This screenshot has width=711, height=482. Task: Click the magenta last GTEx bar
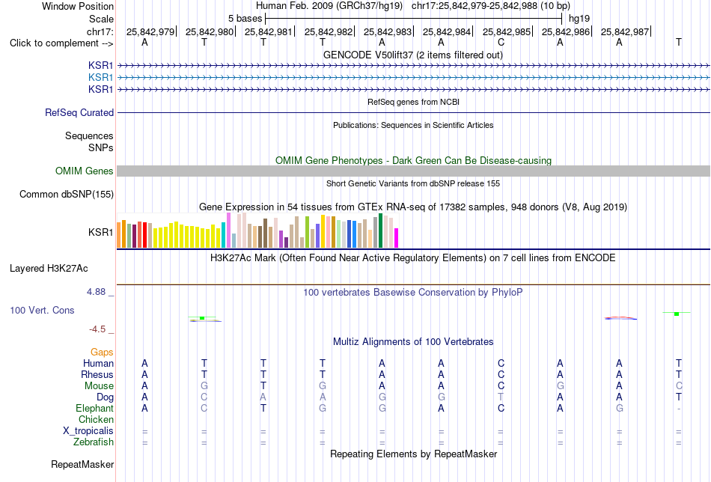(x=397, y=238)
